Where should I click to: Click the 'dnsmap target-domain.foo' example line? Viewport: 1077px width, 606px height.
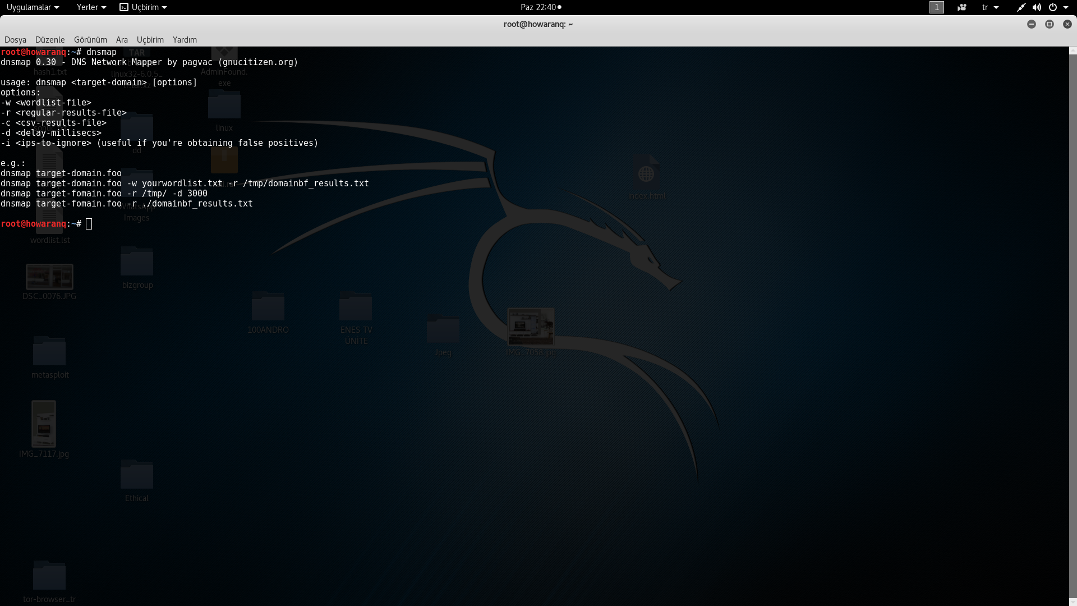pyautogui.click(x=61, y=173)
